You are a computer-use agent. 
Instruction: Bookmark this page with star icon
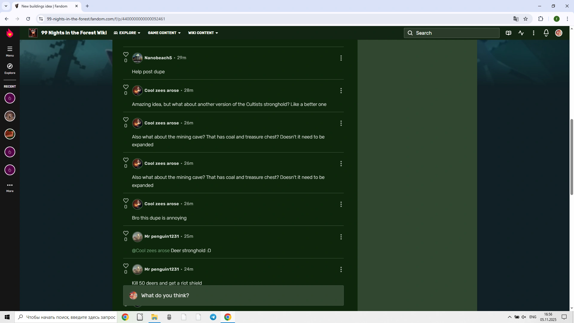(x=526, y=19)
